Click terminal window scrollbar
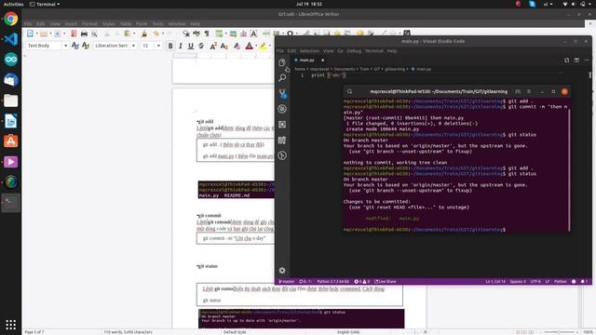 click(x=569, y=169)
